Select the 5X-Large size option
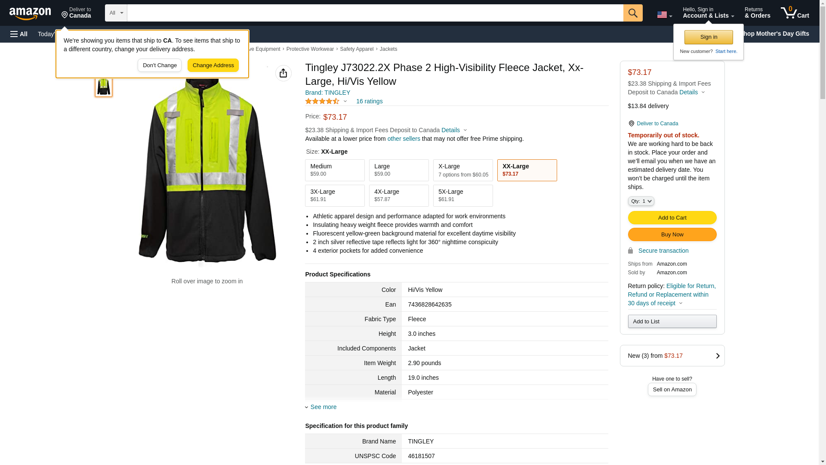Screen dimensions: 826x465 coord(462,195)
